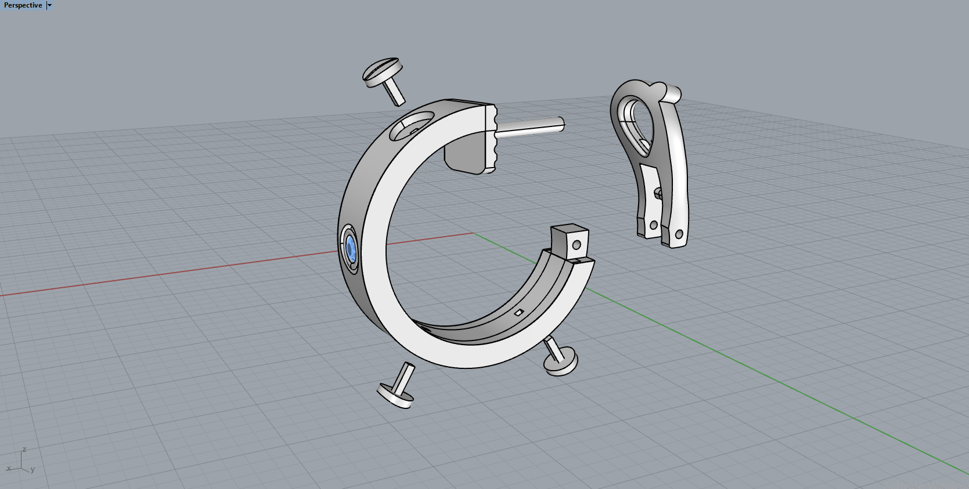Select the horizontal pin rod beside the ring

click(531, 126)
